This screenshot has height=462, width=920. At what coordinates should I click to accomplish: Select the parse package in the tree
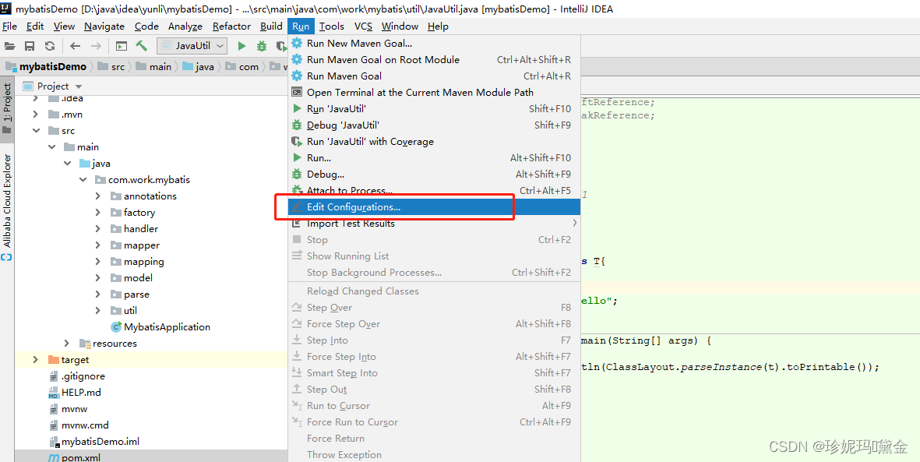point(136,294)
